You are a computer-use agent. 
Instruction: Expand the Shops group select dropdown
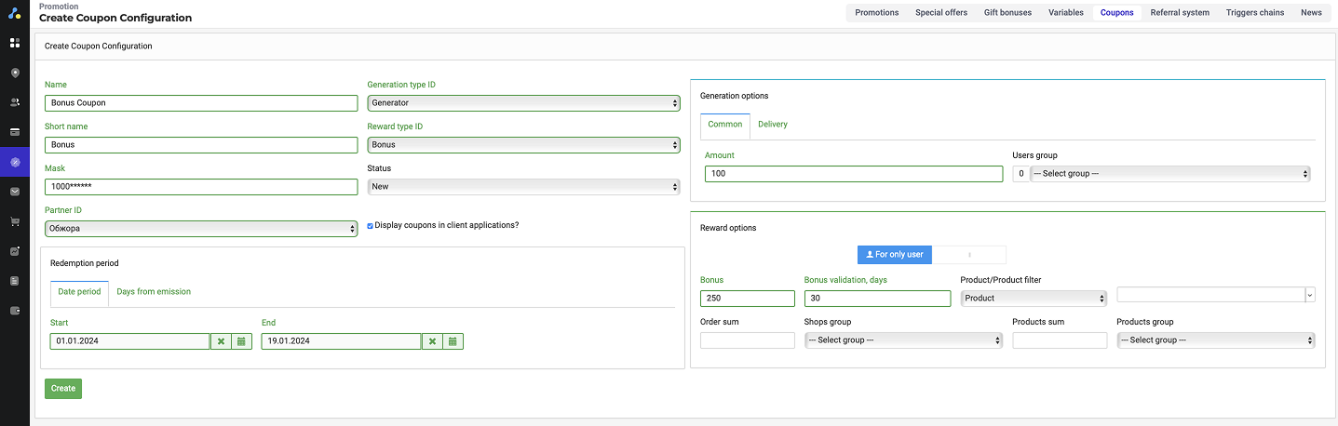tap(902, 340)
